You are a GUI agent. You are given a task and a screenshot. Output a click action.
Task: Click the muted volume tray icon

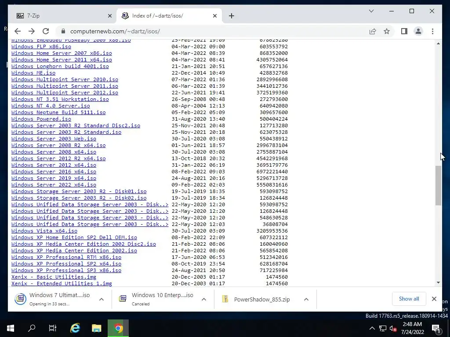(393, 328)
